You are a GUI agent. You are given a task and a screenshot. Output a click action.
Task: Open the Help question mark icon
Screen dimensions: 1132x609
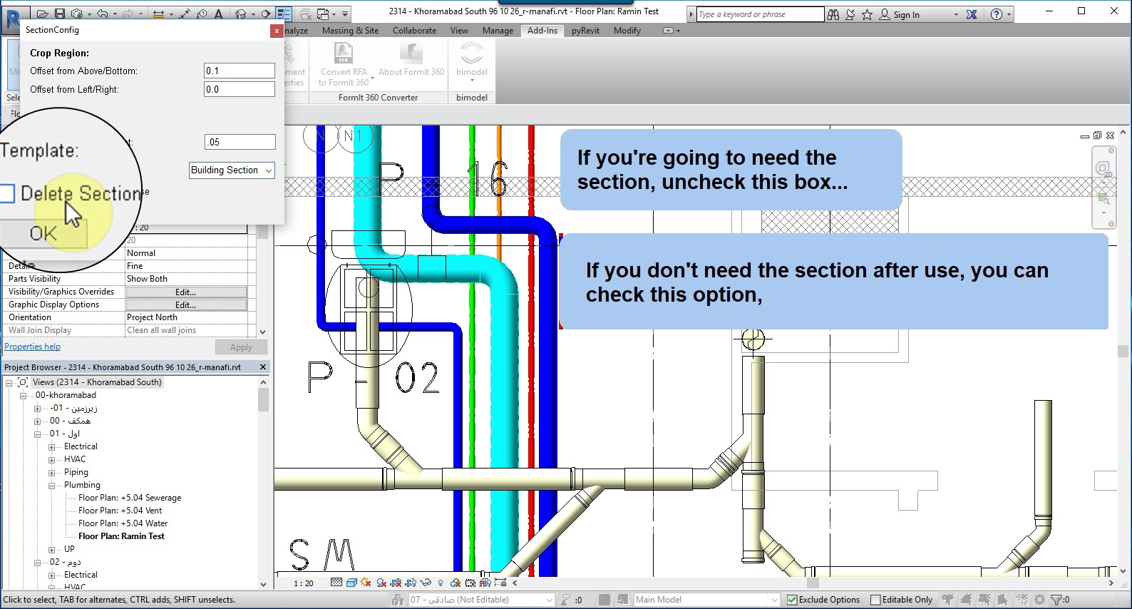coord(997,14)
